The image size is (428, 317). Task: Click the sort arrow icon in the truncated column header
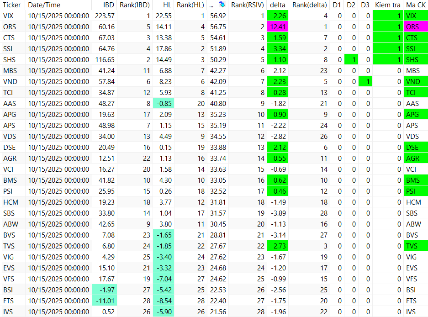tap(222, 5)
